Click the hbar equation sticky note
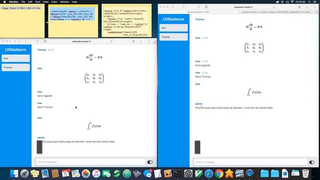320x180 pixels. pyautogui.click(x=22, y=21)
